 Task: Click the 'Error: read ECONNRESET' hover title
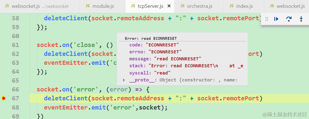[x=151, y=38]
